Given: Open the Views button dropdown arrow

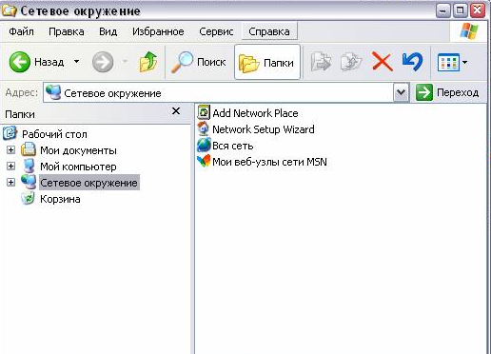Looking at the screenshot, I should pos(464,62).
